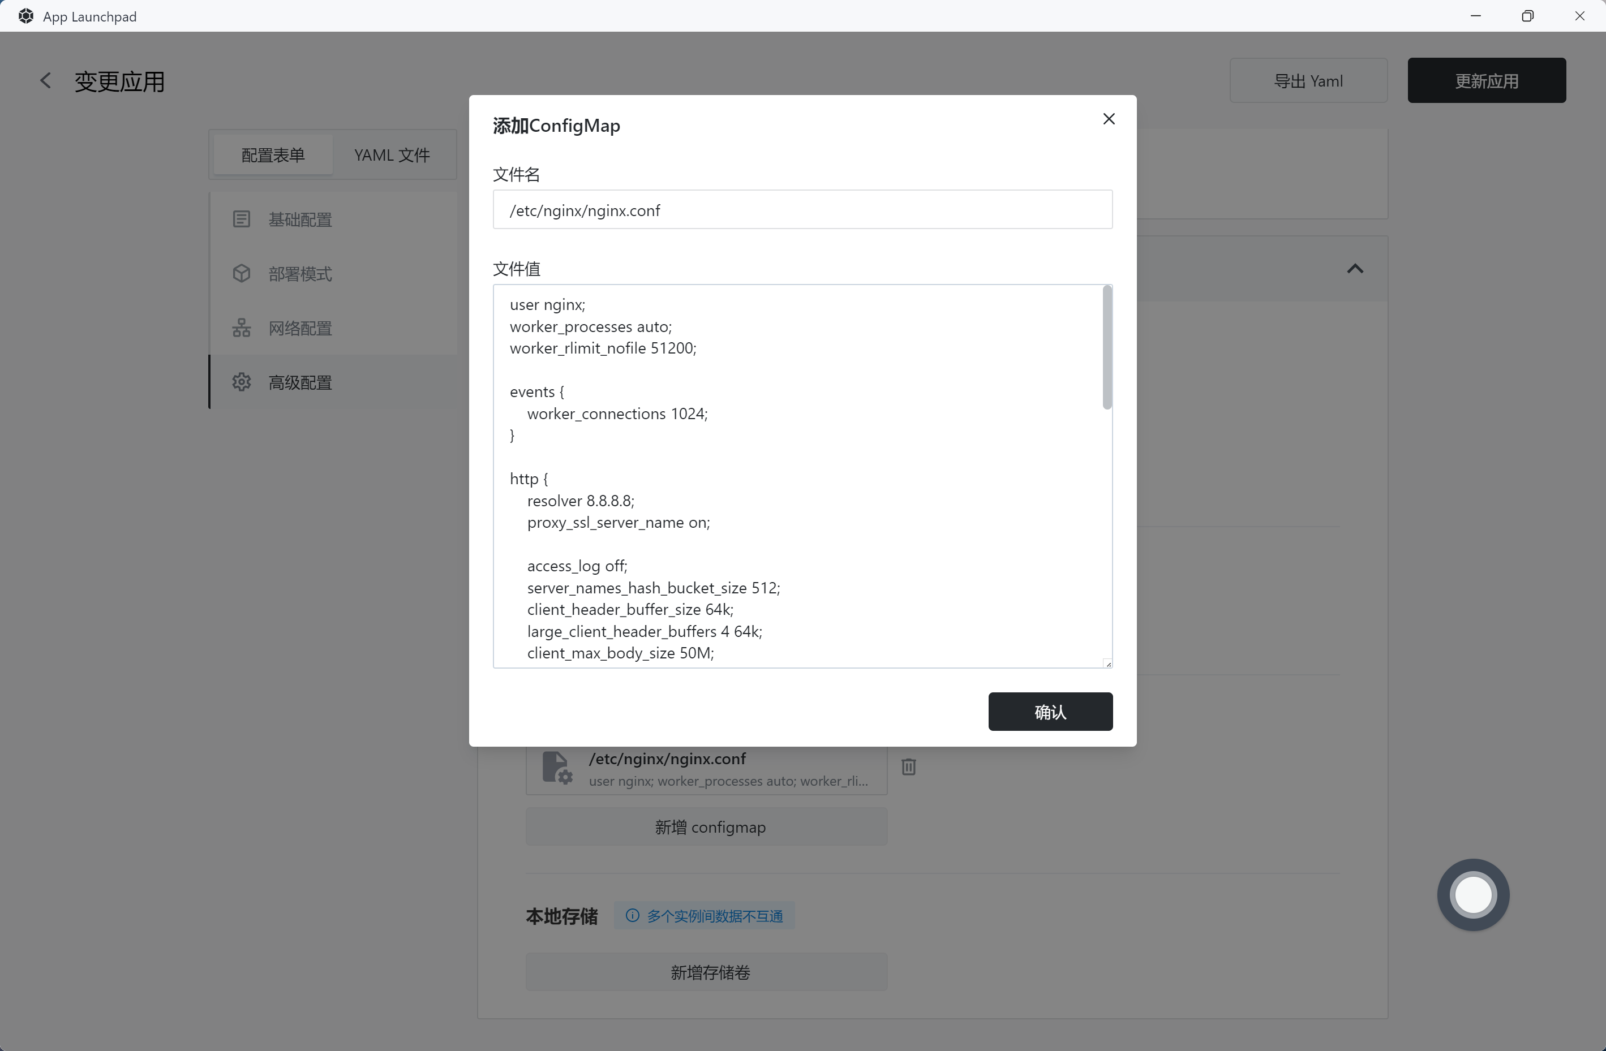
Task: Click 导出 Yaml button
Action: 1308,81
